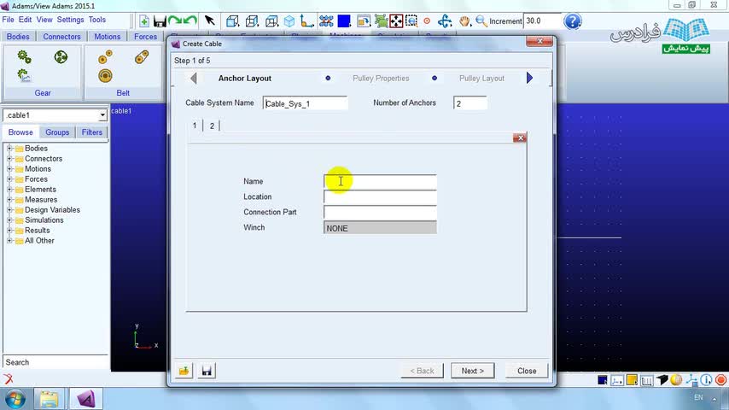Expand the Results tree folder

[x=9, y=231]
